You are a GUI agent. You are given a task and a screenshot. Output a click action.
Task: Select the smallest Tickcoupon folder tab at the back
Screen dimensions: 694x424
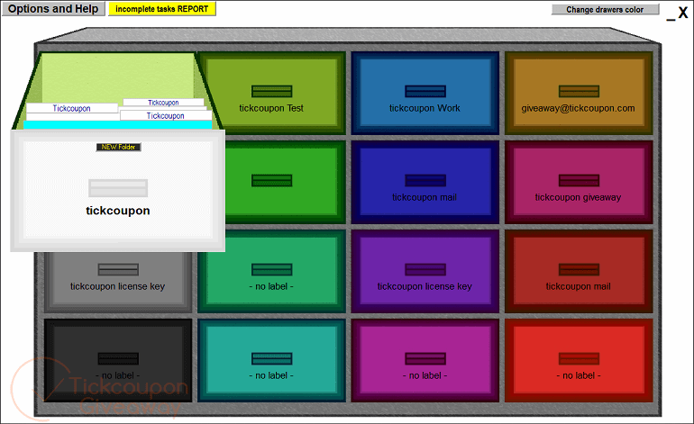tap(163, 103)
